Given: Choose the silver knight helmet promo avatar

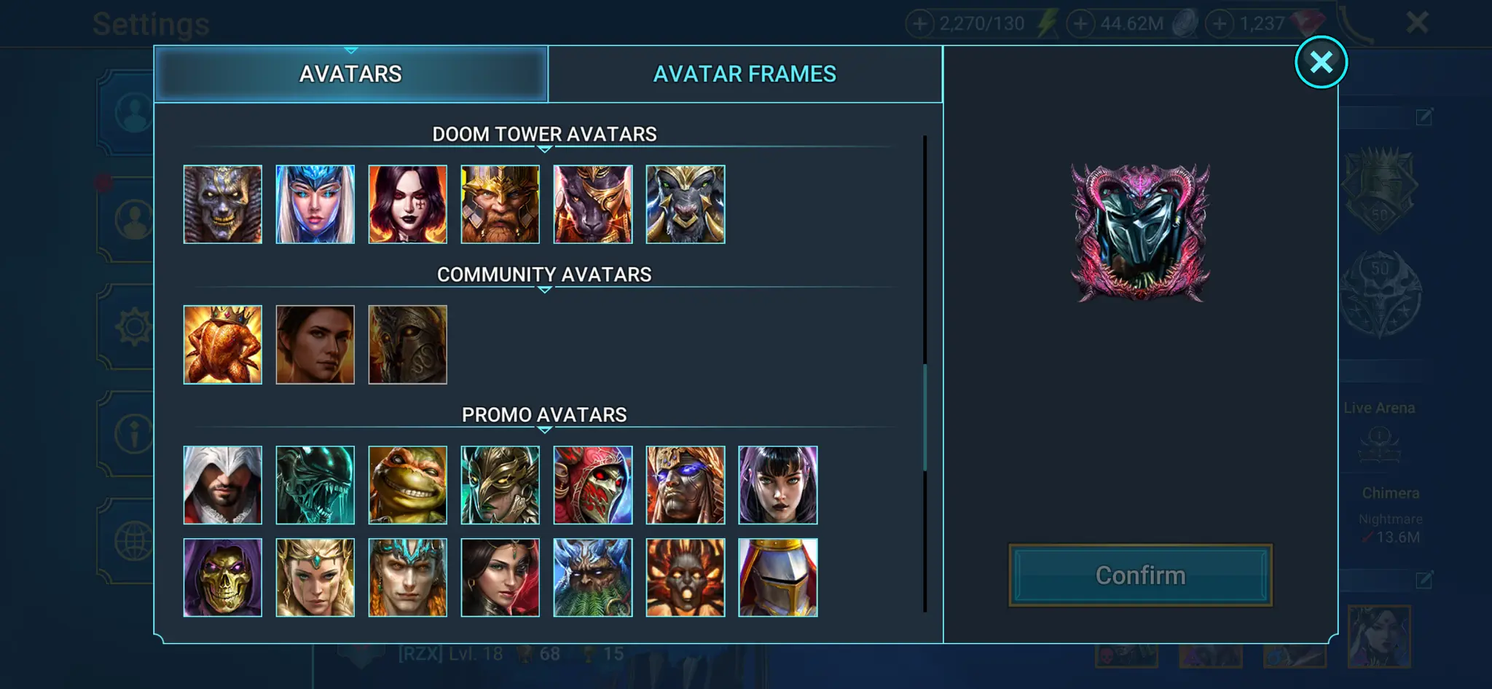Looking at the screenshot, I should tap(777, 578).
